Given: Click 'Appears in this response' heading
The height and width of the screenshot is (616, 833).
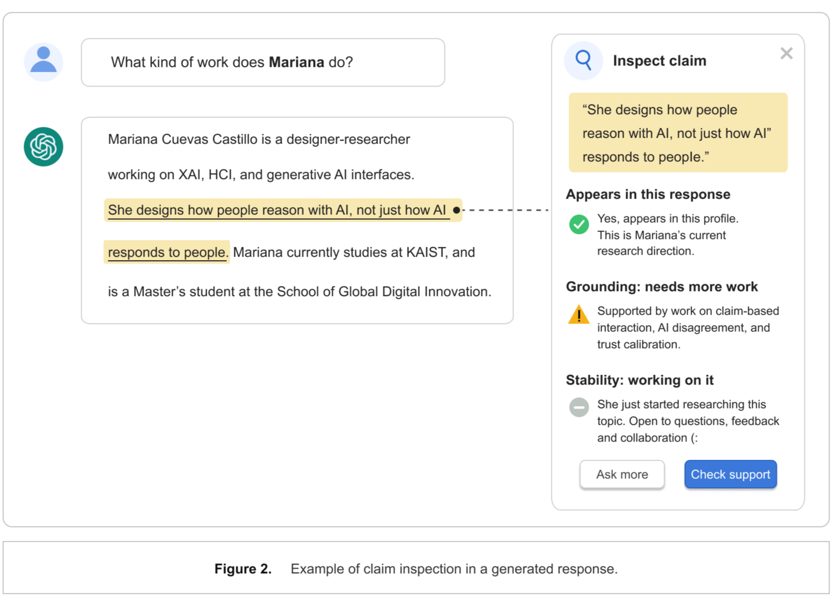Looking at the screenshot, I should (x=648, y=194).
